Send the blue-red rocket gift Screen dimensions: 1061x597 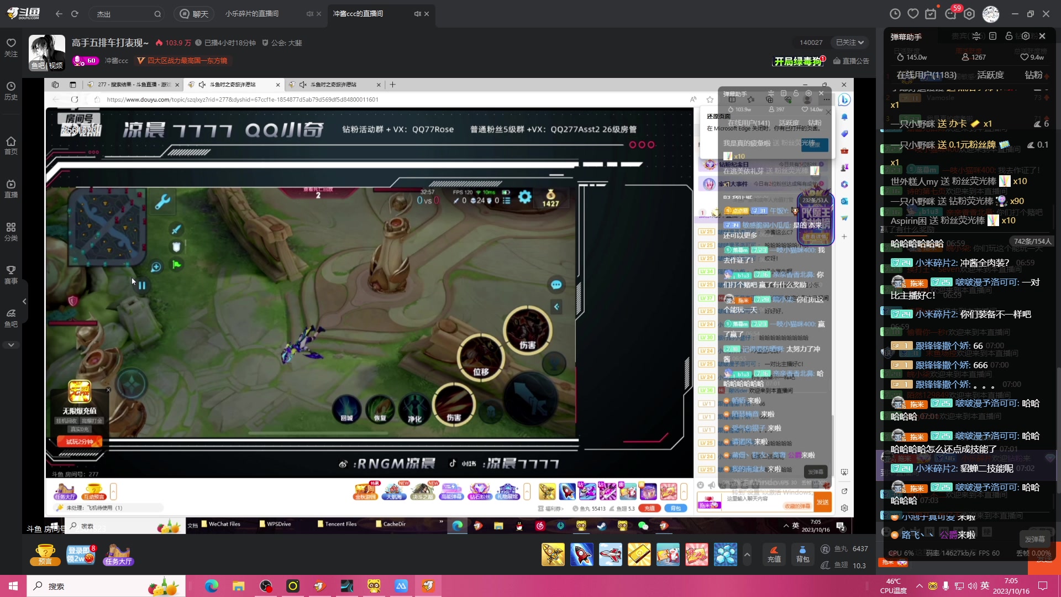pyautogui.click(x=582, y=554)
